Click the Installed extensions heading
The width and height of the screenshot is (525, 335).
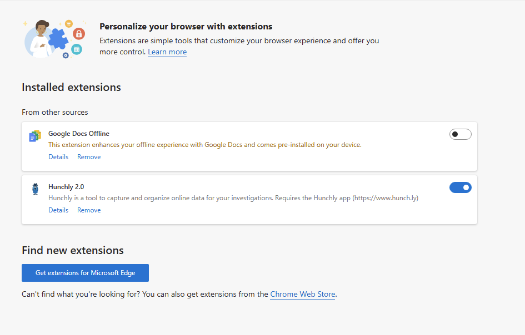pos(71,88)
